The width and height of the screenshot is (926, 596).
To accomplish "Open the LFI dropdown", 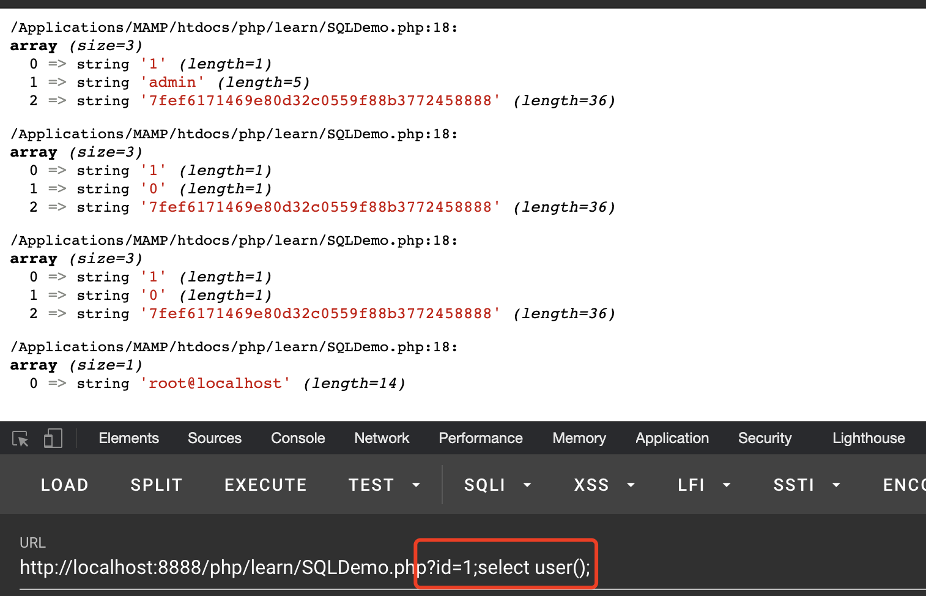I will pyautogui.click(x=705, y=485).
